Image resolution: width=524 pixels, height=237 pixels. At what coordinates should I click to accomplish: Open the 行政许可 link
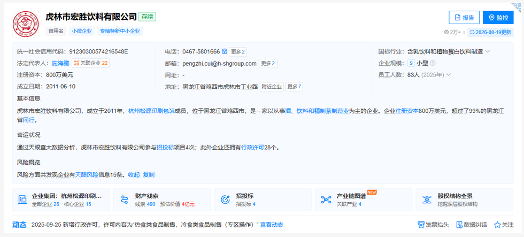pyautogui.click(x=252, y=147)
